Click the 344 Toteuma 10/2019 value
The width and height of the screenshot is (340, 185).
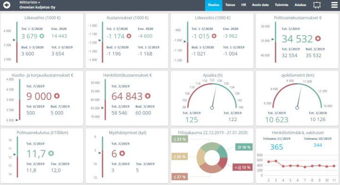pos(318,145)
